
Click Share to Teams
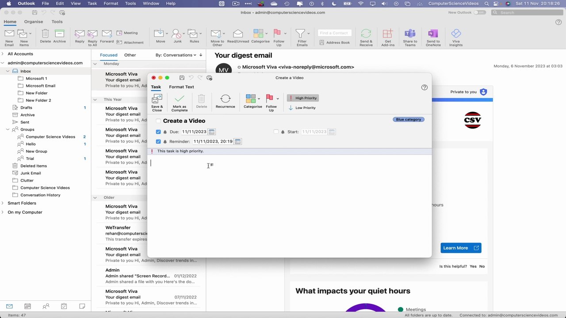tap(410, 38)
